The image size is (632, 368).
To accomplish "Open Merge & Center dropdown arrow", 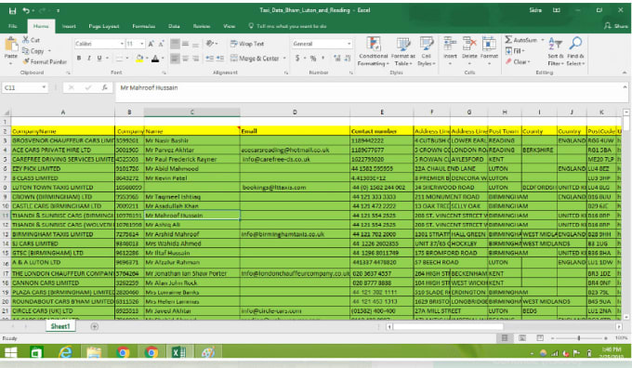I will (x=284, y=59).
